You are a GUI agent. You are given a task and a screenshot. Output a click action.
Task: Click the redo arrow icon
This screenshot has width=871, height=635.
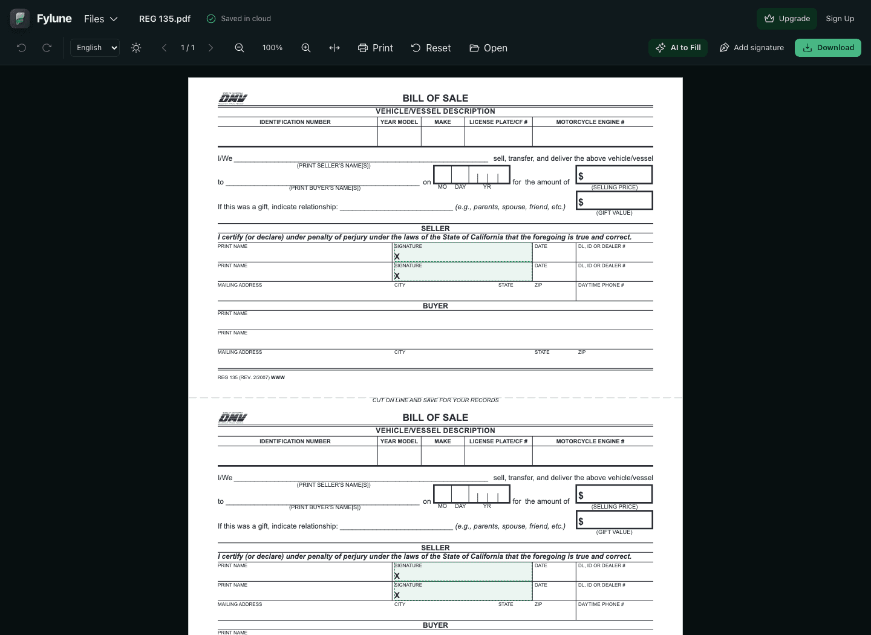[47, 48]
